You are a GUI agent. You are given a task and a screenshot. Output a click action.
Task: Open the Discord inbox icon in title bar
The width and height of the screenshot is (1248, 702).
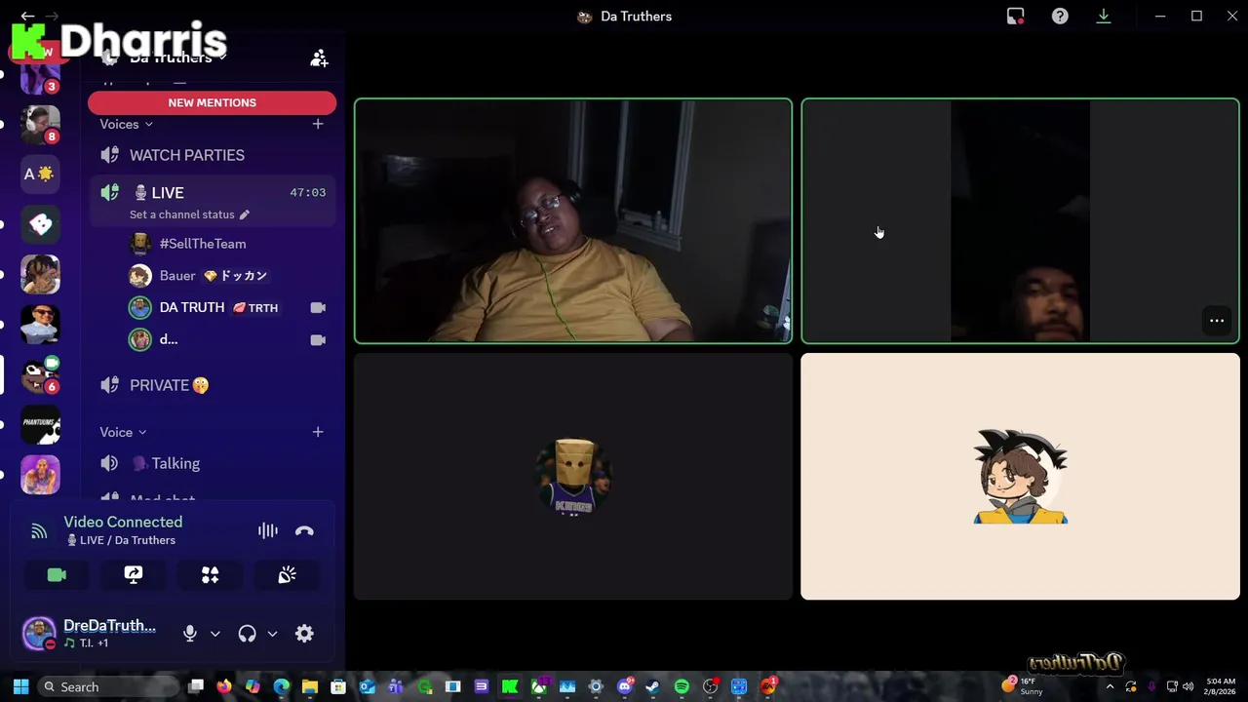pos(1016,16)
